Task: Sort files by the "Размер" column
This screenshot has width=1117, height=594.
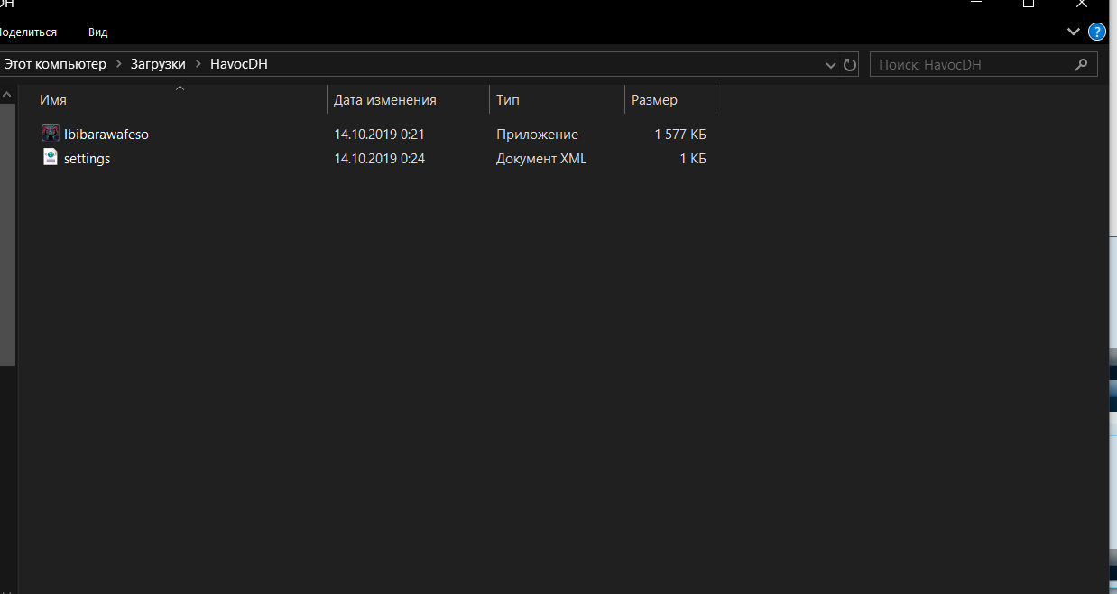Action: (x=654, y=100)
